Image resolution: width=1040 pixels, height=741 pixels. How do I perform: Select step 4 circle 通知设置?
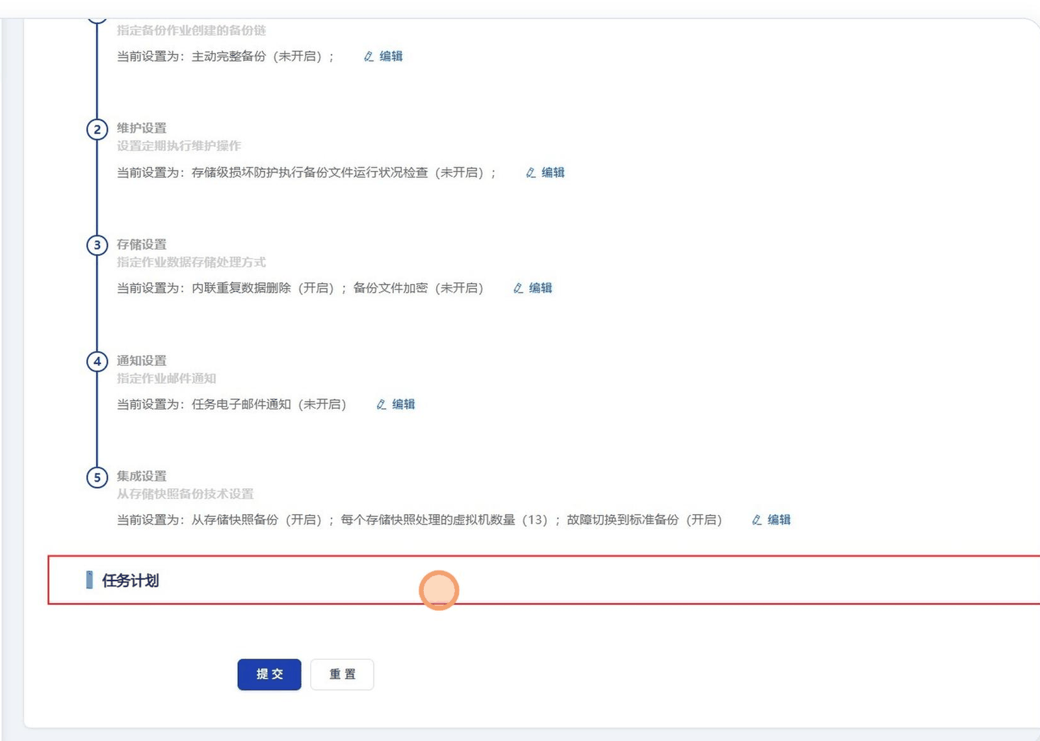[x=97, y=361]
